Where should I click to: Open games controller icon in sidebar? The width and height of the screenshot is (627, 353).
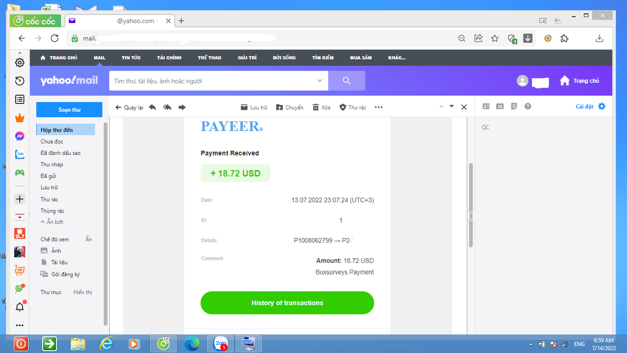point(20,173)
